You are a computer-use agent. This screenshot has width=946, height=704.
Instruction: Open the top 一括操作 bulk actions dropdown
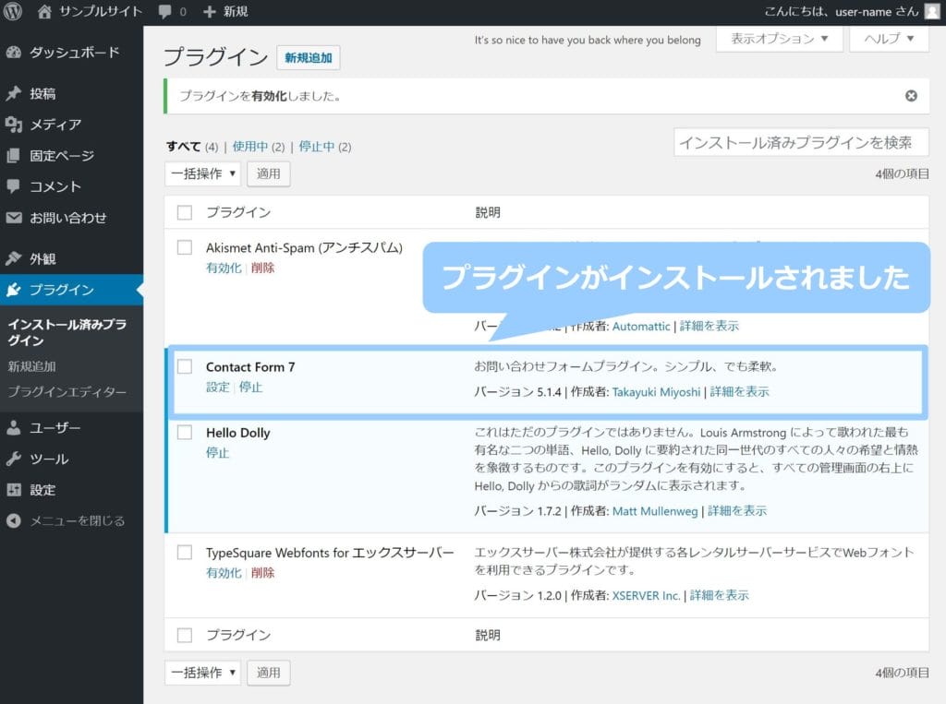tap(203, 173)
